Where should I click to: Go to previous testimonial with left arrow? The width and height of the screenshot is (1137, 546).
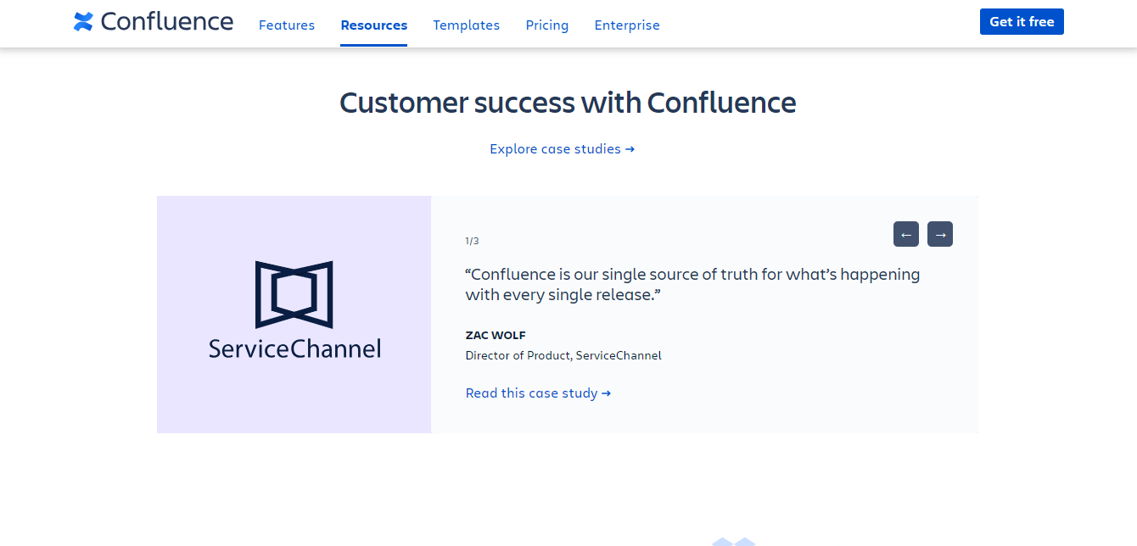(x=906, y=234)
